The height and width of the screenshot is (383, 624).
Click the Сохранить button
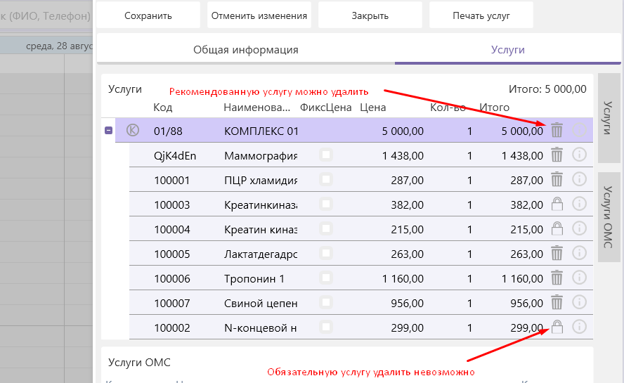pyautogui.click(x=148, y=15)
